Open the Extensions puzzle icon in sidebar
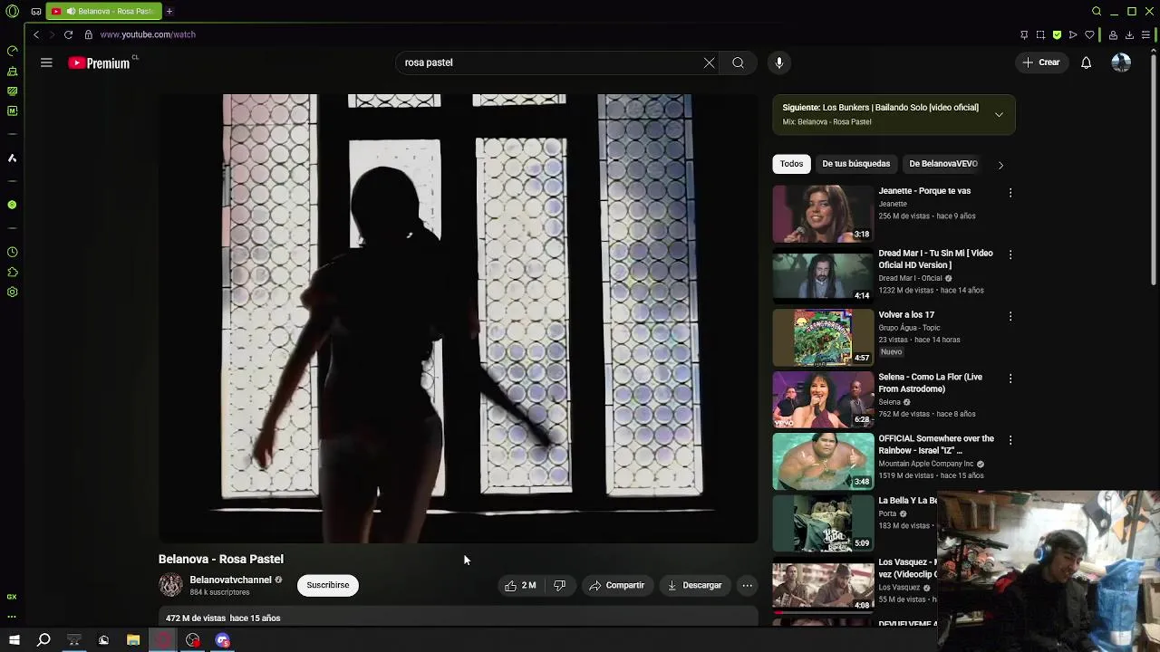This screenshot has height=652, width=1160. click(x=12, y=272)
